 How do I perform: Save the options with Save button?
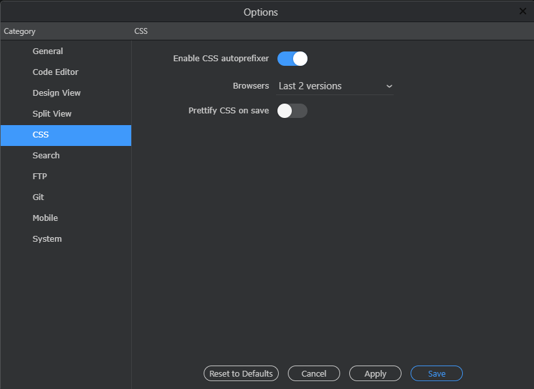pyautogui.click(x=437, y=373)
